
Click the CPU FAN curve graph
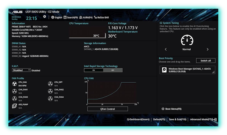point(112,93)
